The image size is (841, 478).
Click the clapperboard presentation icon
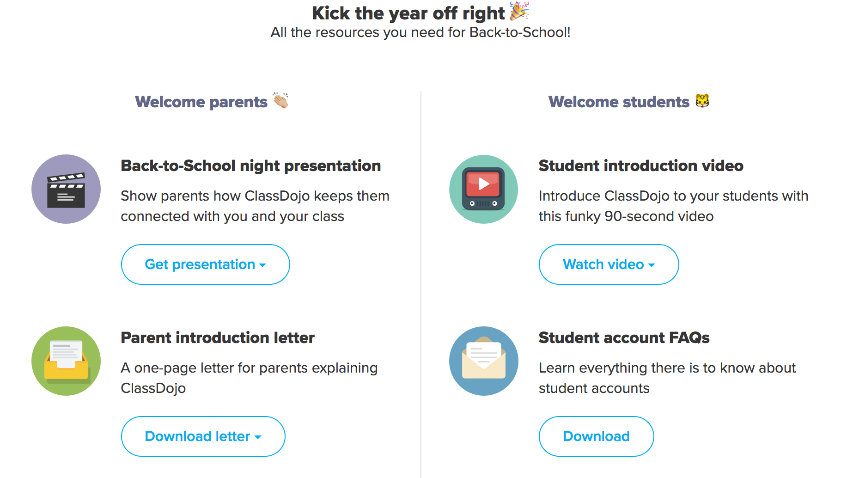coord(66,189)
